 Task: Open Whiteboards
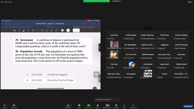click(x=133, y=106)
